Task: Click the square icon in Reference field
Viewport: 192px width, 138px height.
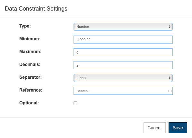Action: (170, 91)
